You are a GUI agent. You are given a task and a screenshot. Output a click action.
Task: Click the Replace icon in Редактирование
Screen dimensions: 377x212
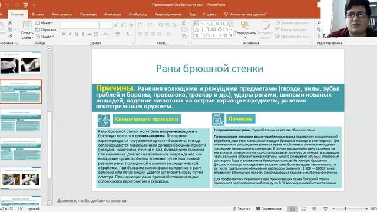pyautogui.click(x=319, y=29)
